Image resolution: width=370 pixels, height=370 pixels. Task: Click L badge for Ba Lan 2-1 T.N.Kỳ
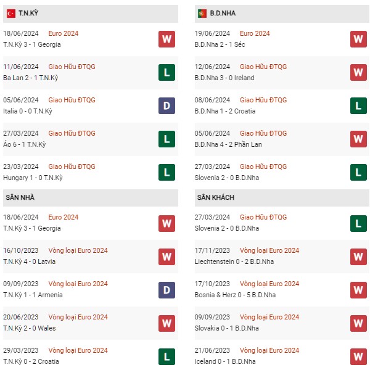(167, 72)
